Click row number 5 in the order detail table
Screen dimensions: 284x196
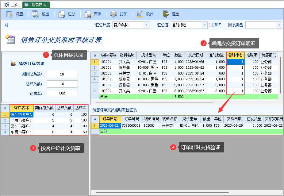click(95, 85)
